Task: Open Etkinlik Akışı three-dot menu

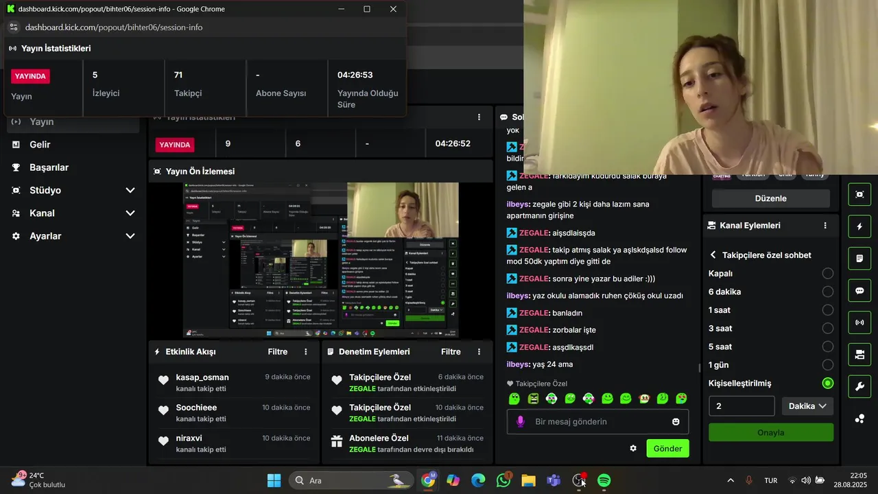Action: [306, 352]
